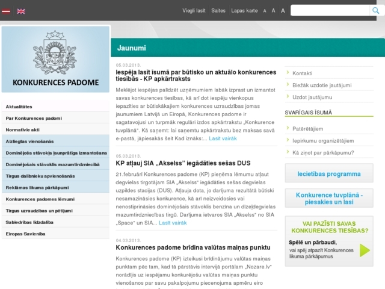This screenshot has width=385, height=289.
Task: Open Biežāk uzdotie jautājumi link
Action: click(322, 85)
